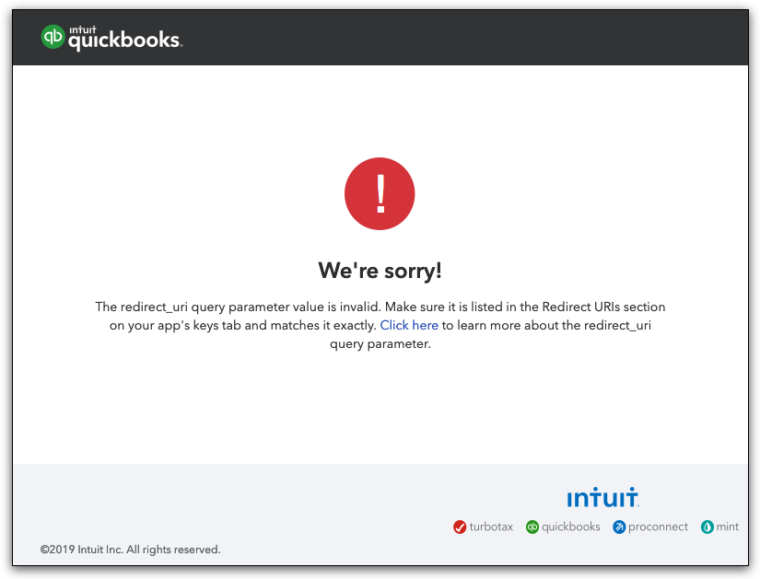This screenshot has width=760, height=579.
Task: Click the TurboTax checkmark icon in the footer
Action: (459, 527)
